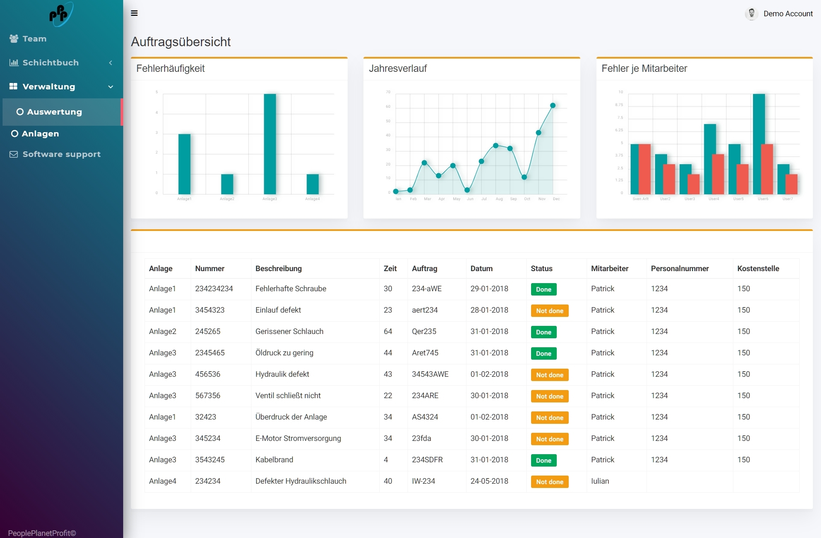This screenshot has height=538, width=821.
Task: Click the PPP logo in sidebar
Action: [60, 14]
